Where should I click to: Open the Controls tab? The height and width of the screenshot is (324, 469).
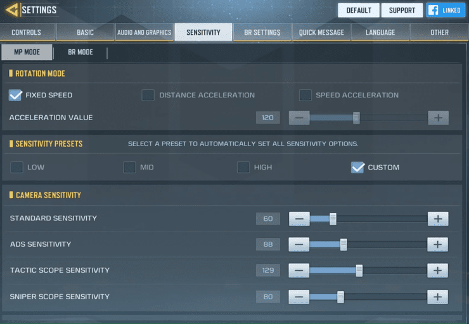pyautogui.click(x=27, y=32)
